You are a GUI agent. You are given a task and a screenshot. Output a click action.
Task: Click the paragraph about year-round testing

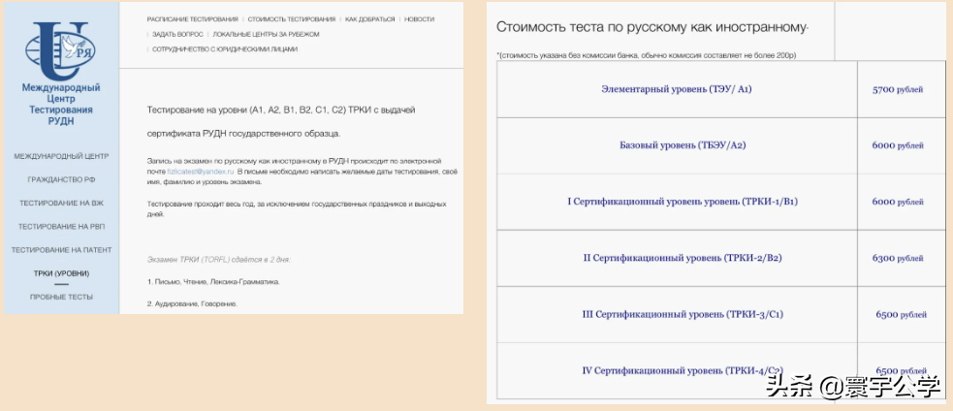(x=297, y=208)
